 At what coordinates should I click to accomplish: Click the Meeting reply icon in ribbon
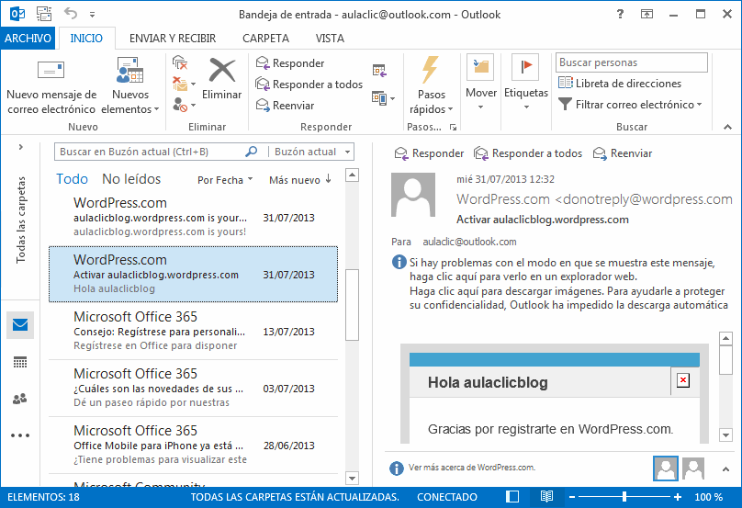[379, 71]
